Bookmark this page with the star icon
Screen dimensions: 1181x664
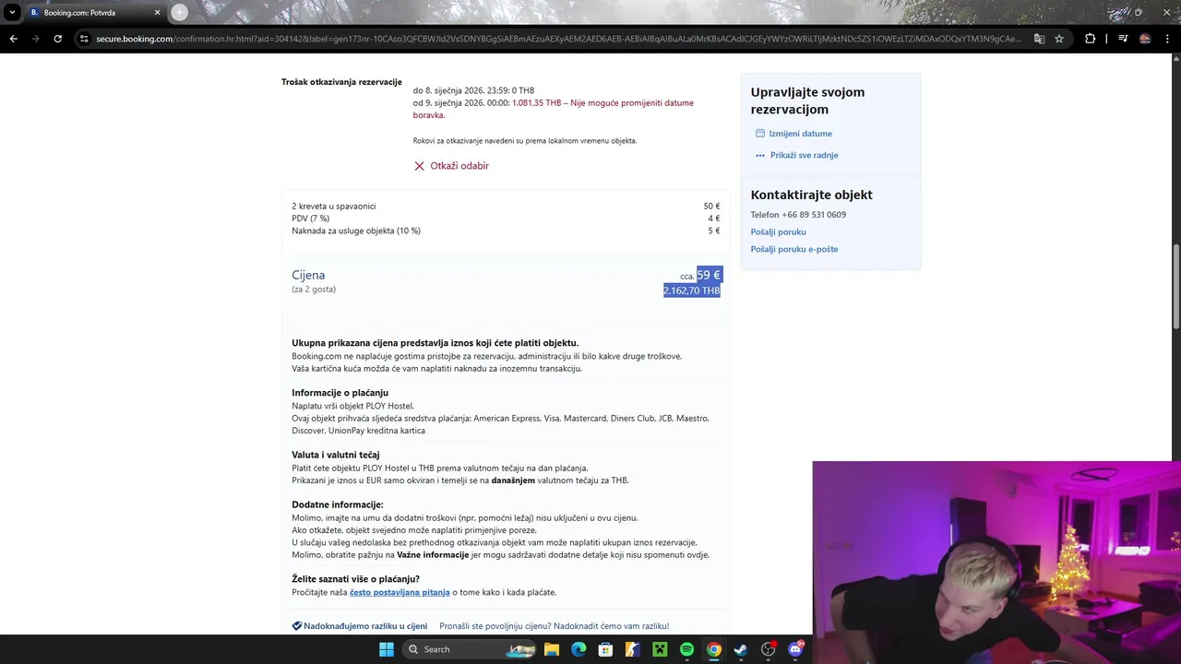pyautogui.click(x=1059, y=39)
